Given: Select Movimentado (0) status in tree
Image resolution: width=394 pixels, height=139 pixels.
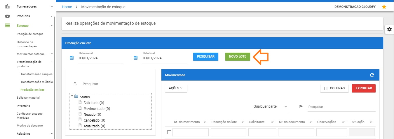Looking at the screenshot, I should tap(97, 108).
